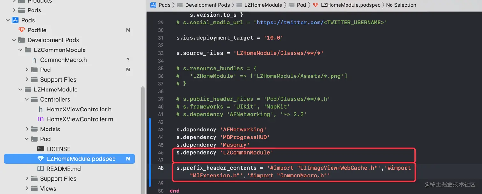Expand Support Files under LZCommonModule

click(27, 80)
